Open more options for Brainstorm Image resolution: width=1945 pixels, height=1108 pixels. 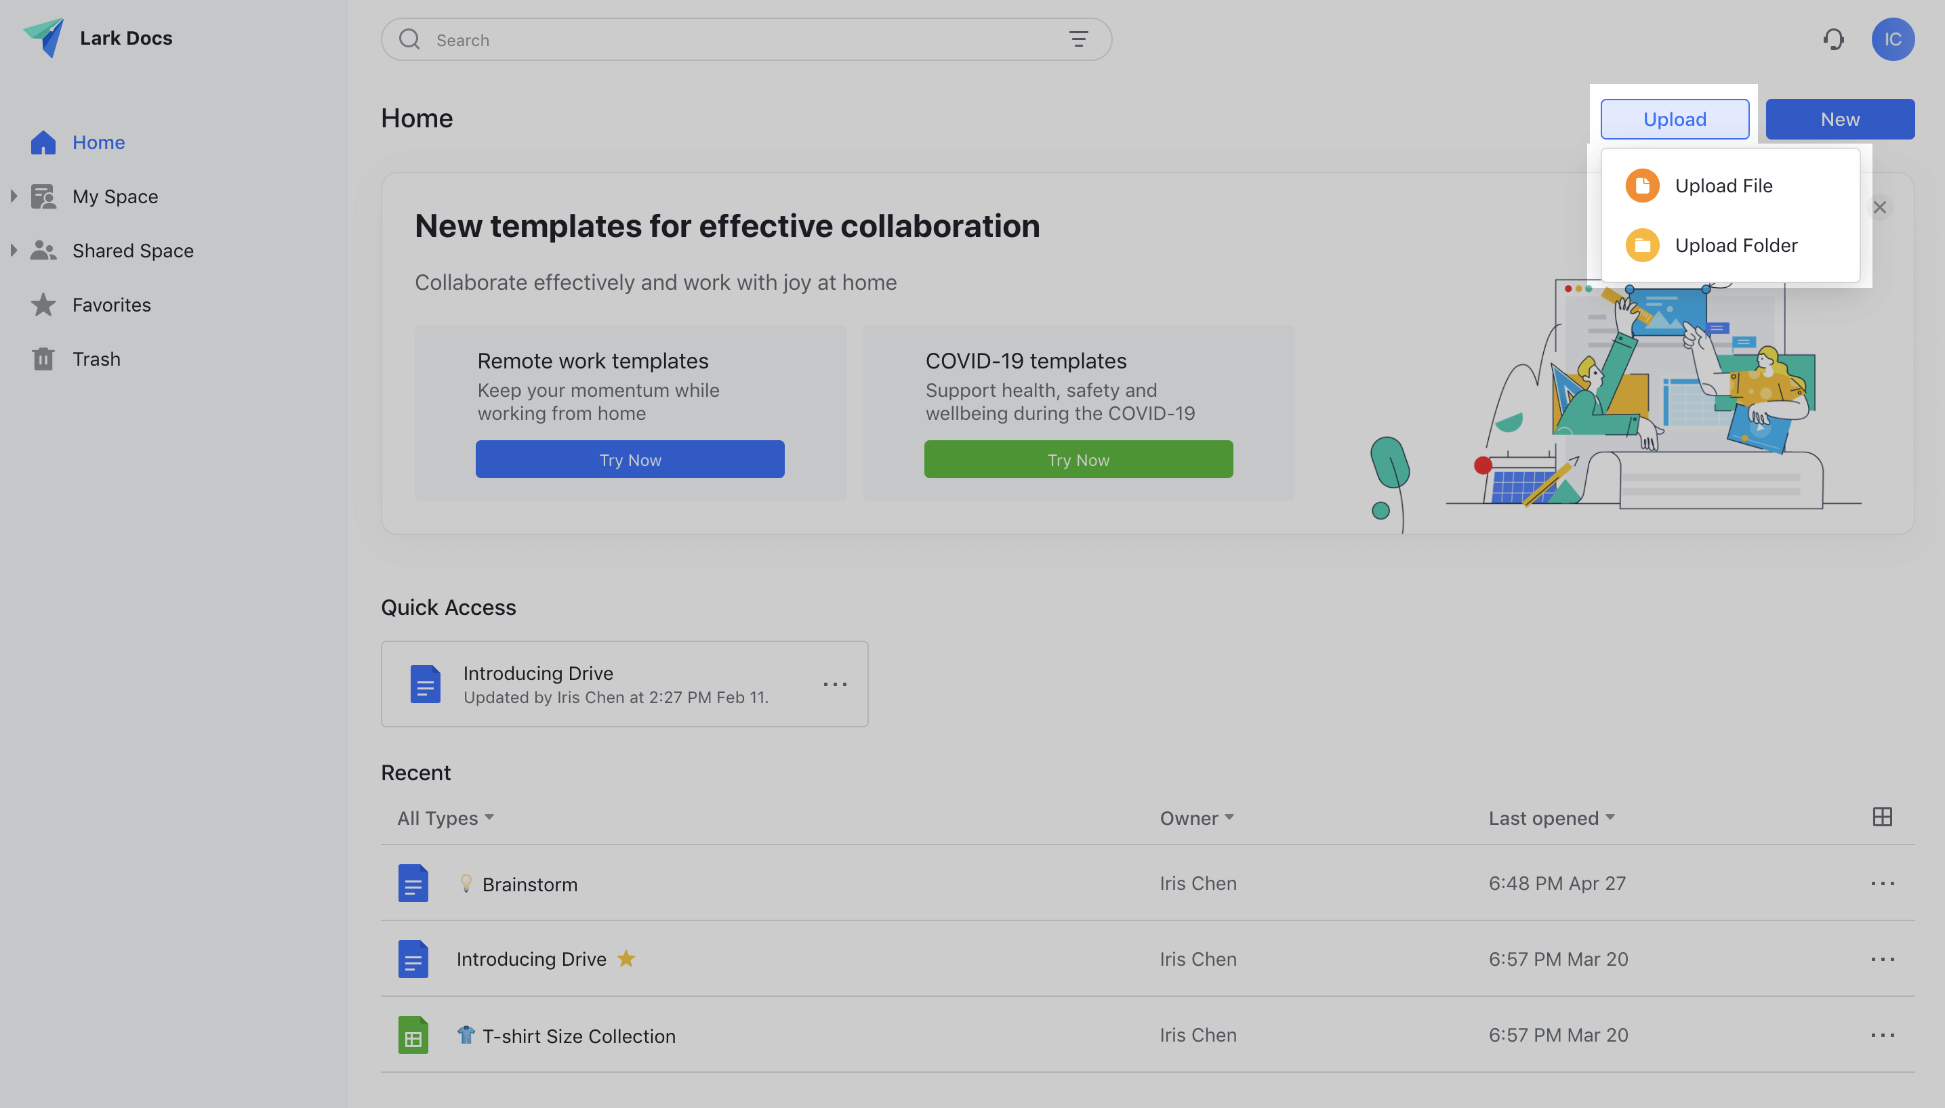[1882, 884]
